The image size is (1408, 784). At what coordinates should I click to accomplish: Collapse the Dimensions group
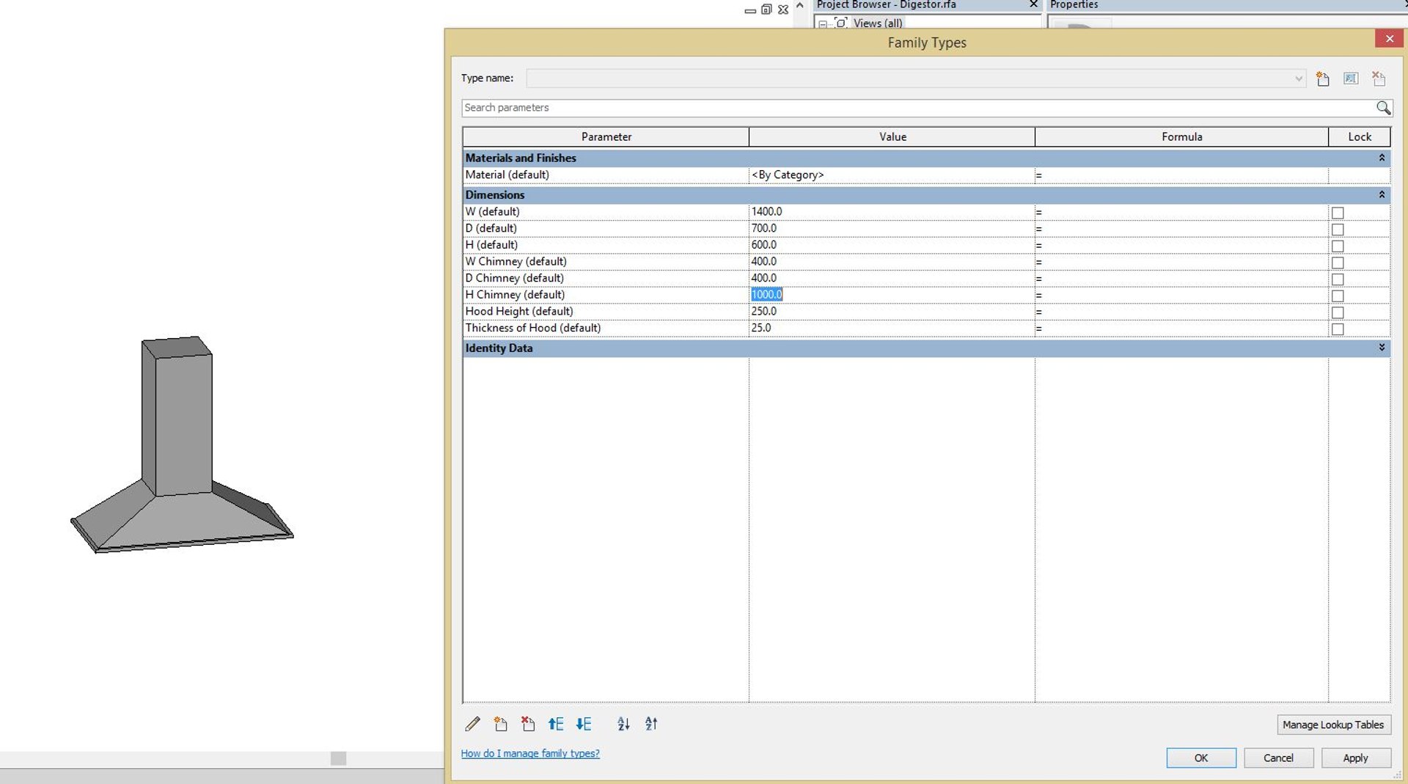point(1382,195)
